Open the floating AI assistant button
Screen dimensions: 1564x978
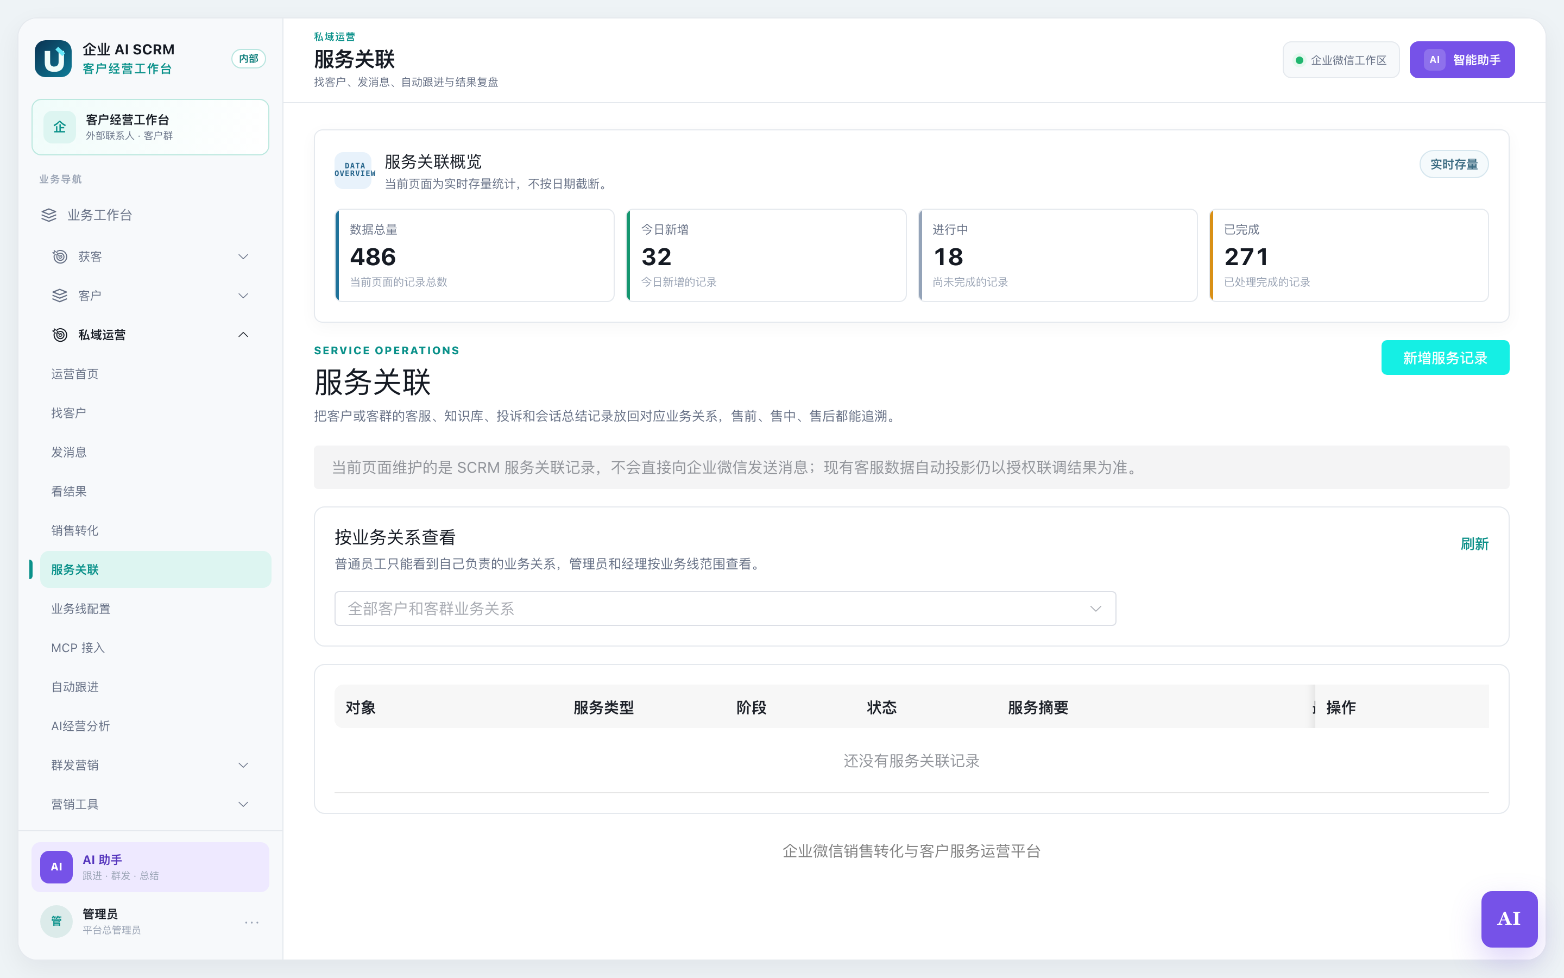[x=1509, y=918]
